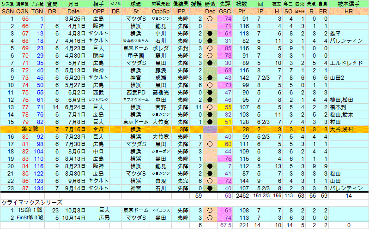Select the IPP column header
The height and width of the screenshot is (229, 369).
[x=181, y=12]
